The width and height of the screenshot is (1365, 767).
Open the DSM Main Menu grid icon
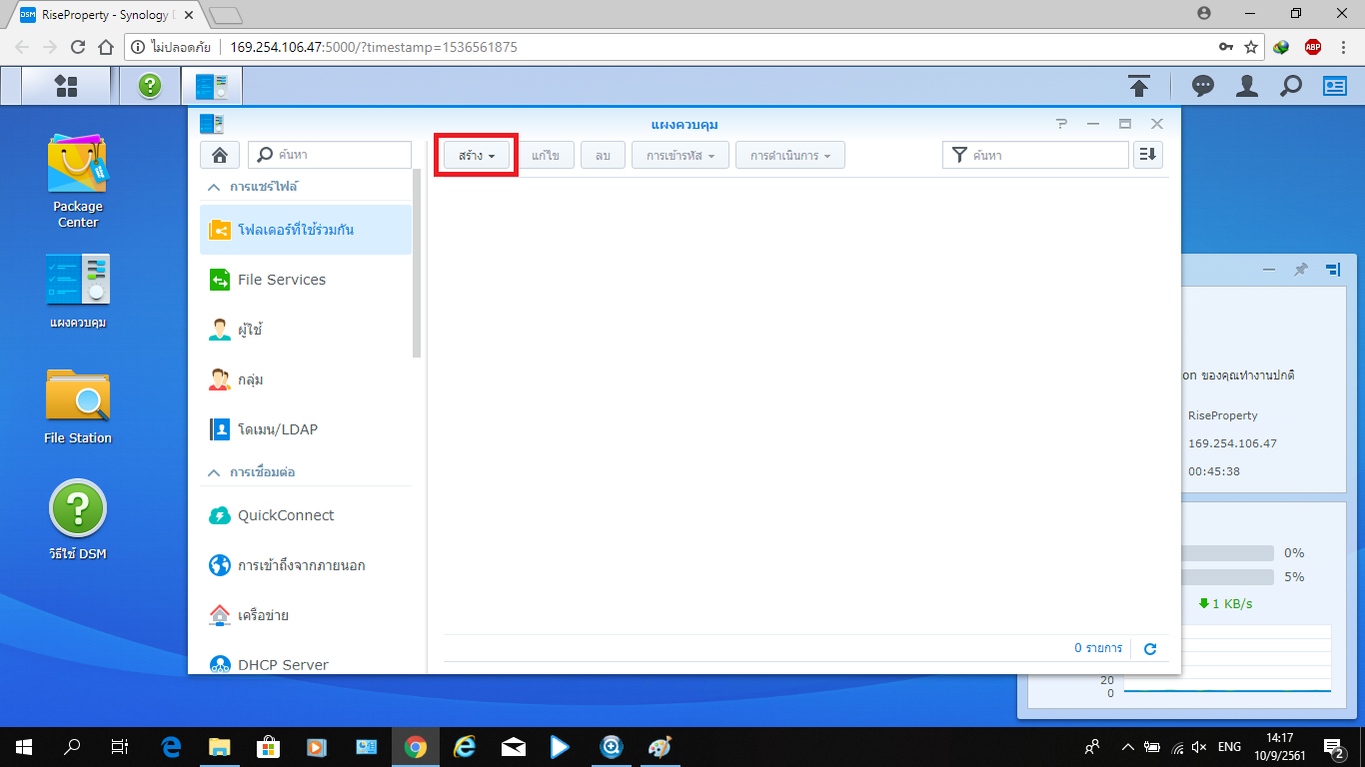pos(66,86)
